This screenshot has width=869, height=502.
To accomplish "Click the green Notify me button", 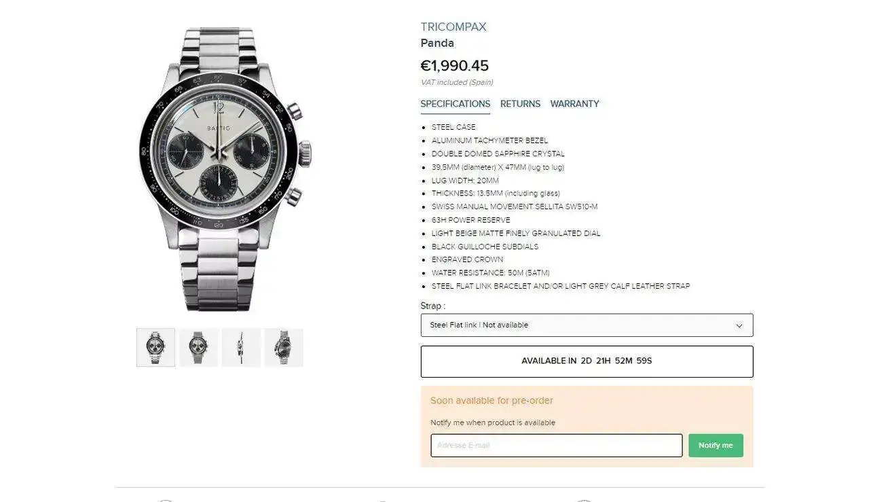I will [716, 446].
